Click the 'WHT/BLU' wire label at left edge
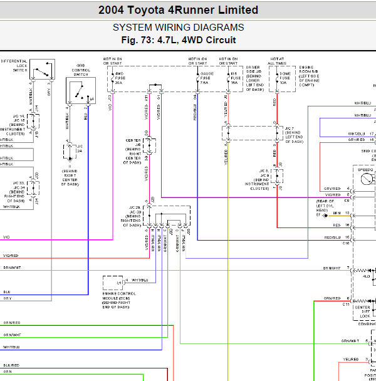The image size is (376, 381). click(x=11, y=347)
